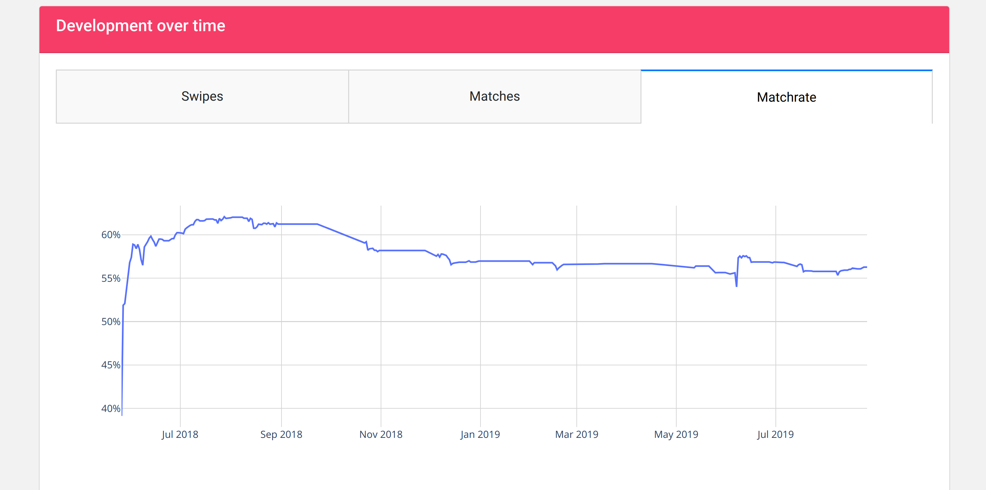986x490 pixels.
Task: Click the line's rightmost end point
Action: (866, 267)
